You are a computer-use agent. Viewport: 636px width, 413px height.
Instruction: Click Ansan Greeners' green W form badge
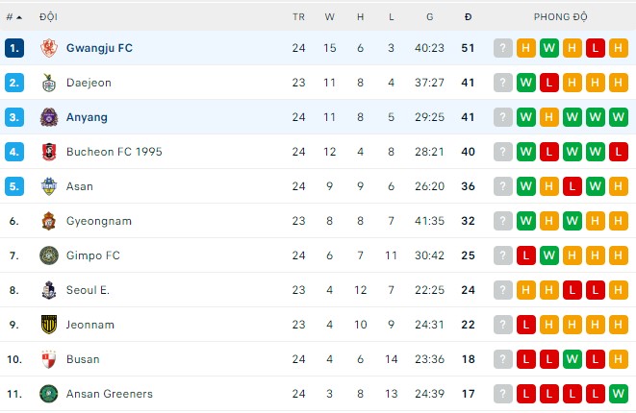tap(619, 394)
